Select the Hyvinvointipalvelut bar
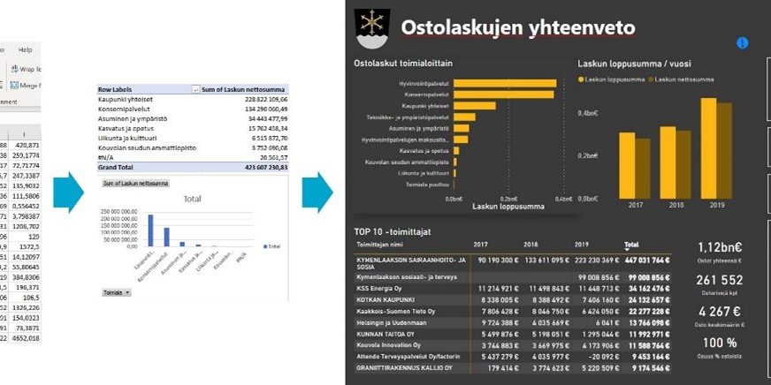Viewport: 771px width, 385px height. (x=505, y=84)
